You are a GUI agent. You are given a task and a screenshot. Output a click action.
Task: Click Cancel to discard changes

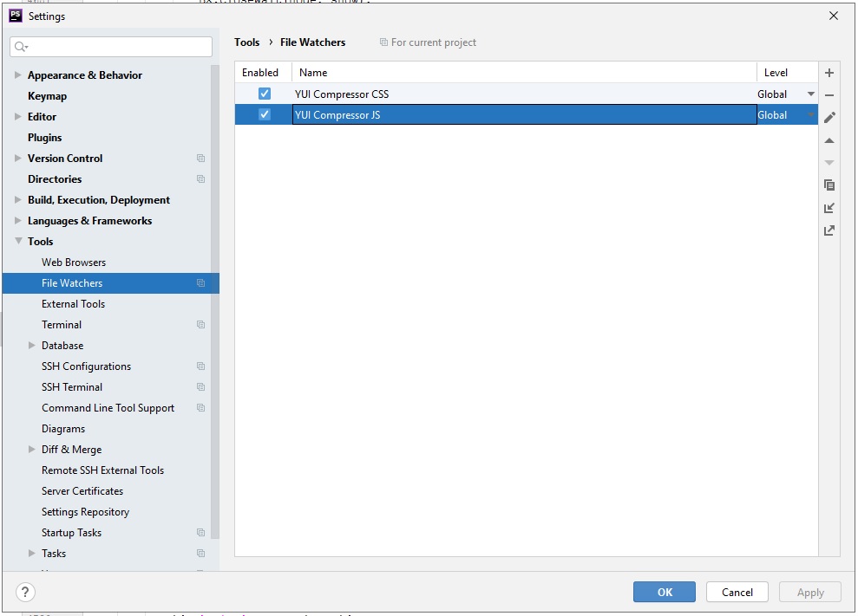point(737,592)
